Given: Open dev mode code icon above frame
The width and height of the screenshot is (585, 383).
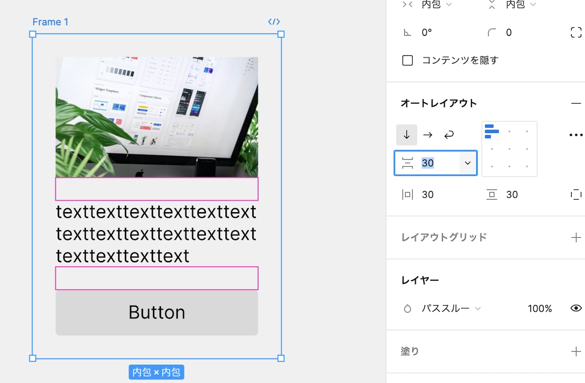Looking at the screenshot, I should [274, 22].
